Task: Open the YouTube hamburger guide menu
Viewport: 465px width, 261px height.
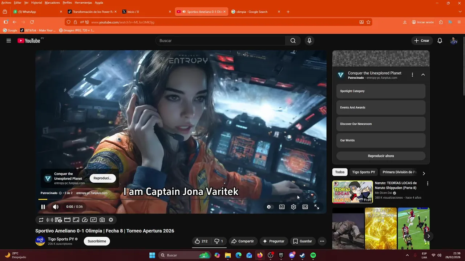Action: [x=9, y=41]
